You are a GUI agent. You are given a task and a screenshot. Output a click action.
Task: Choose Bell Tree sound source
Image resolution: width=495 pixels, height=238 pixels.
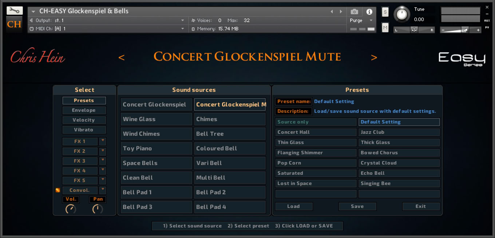pos(230,134)
